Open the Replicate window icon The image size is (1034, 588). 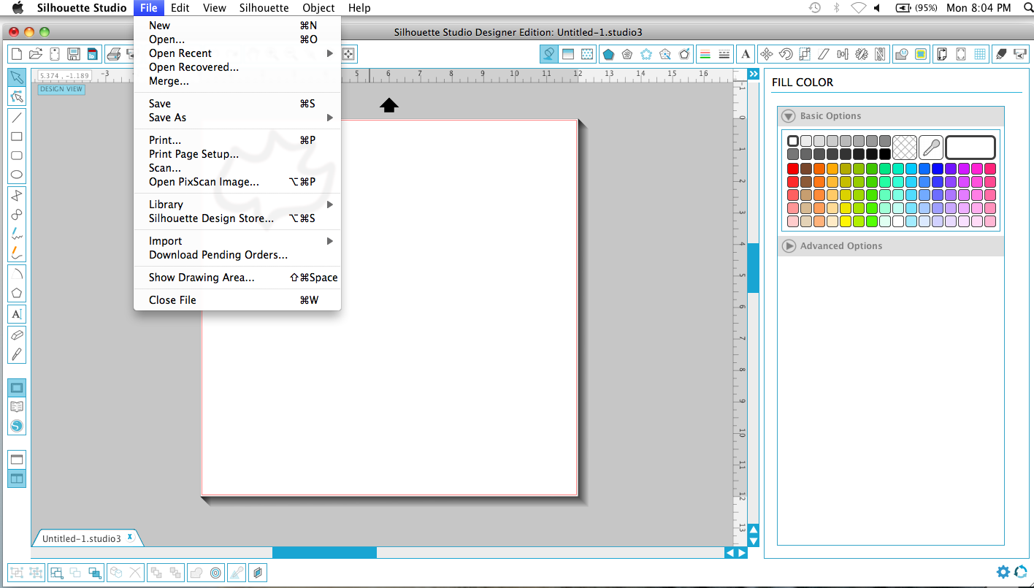pyautogui.click(x=862, y=54)
